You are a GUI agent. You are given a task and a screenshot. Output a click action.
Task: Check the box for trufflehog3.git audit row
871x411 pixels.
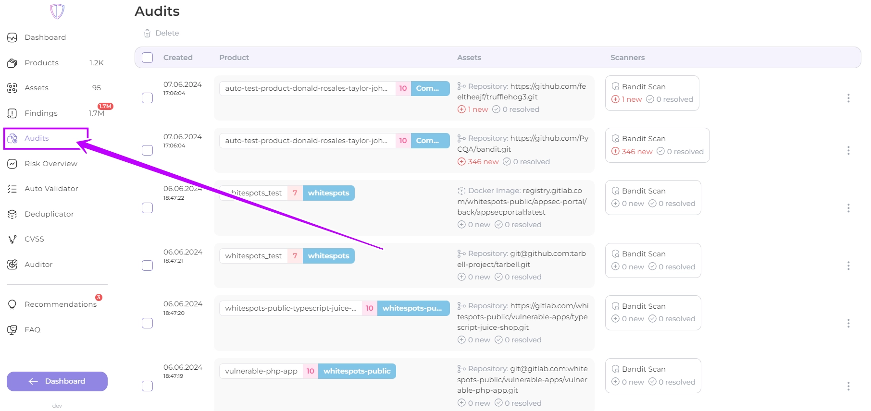click(x=148, y=98)
